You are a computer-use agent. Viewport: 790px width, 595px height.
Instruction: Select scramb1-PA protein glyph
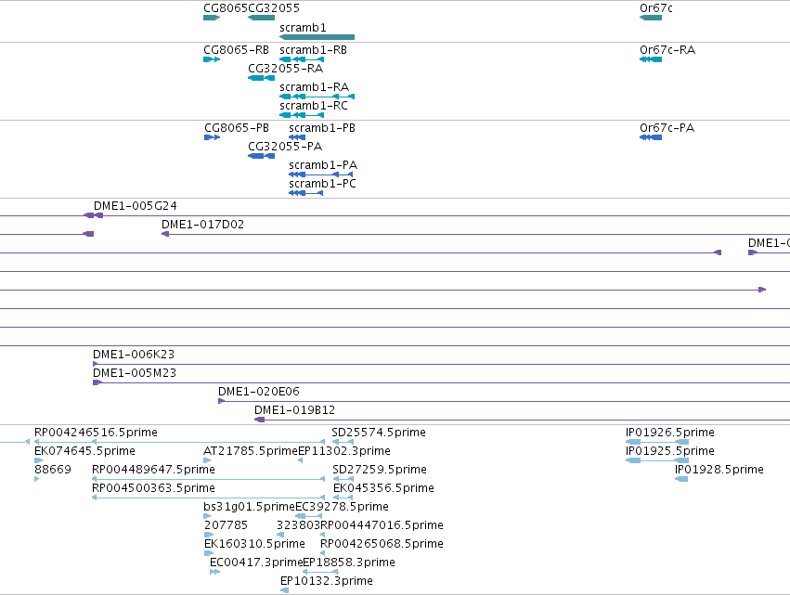pyautogui.click(x=320, y=175)
